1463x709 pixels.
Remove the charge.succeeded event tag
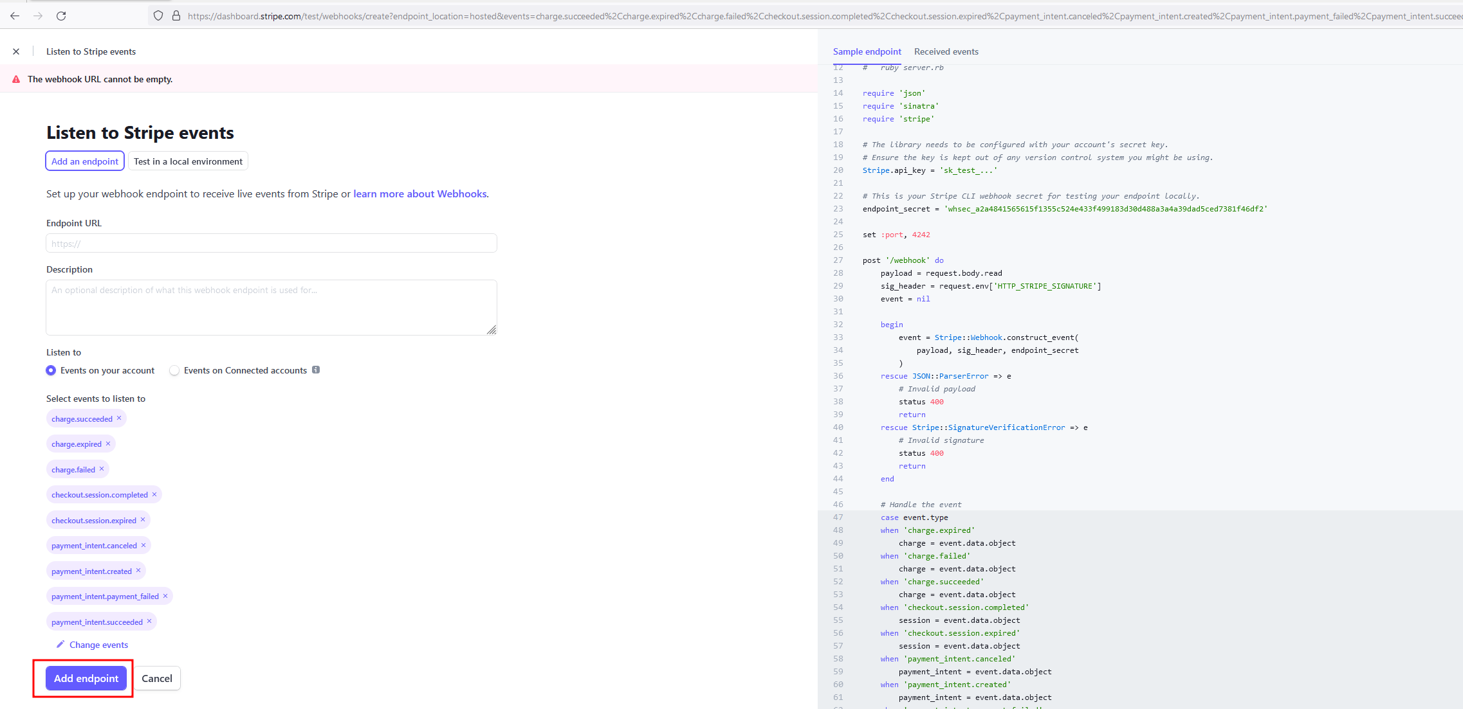119,418
